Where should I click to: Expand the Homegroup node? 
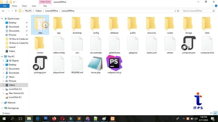coord(2,108)
